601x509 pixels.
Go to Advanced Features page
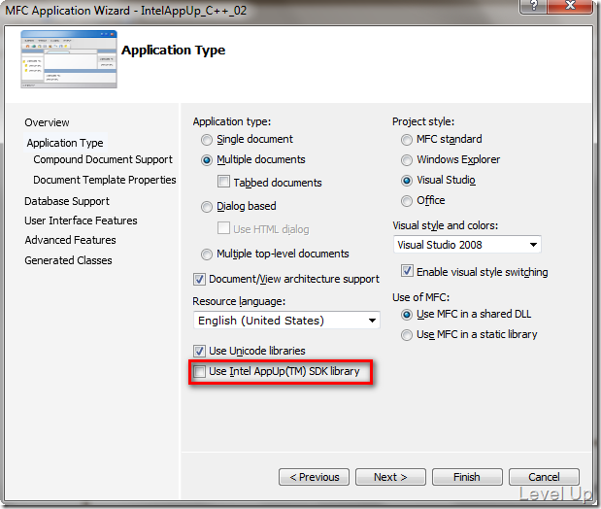tap(70, 240)
